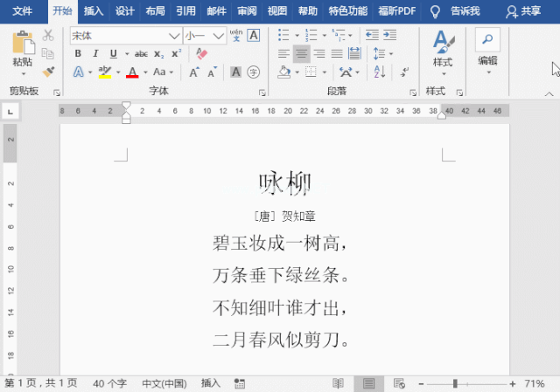
Task: Justify paragraph text
Action: (x=337, y=54)
